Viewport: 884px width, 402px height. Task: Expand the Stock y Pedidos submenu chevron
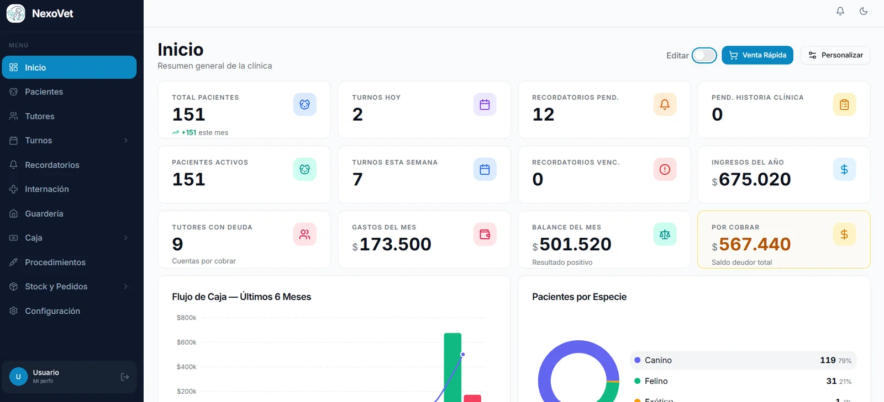[125, 286]
